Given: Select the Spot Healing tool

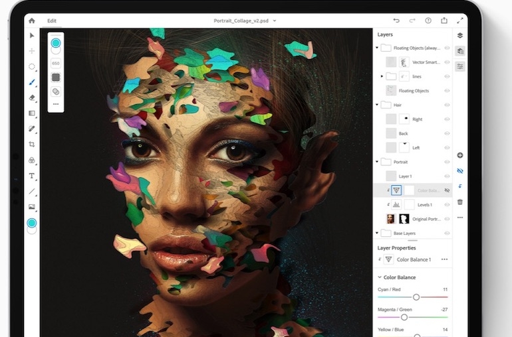Looking at the screenshot, I should click(32, 129).
